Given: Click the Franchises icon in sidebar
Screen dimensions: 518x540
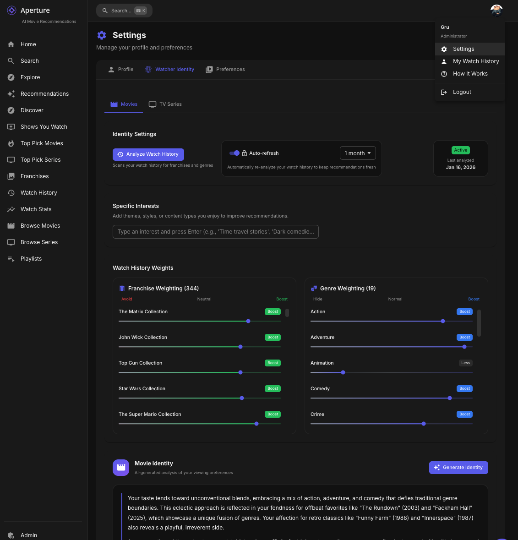Looking at the screenshot, I should 11,176.
